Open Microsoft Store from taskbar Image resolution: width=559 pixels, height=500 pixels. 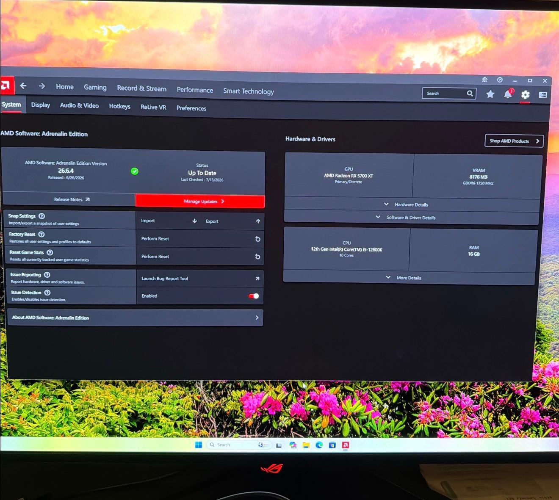pyautogui.click(x=332, y=445)
